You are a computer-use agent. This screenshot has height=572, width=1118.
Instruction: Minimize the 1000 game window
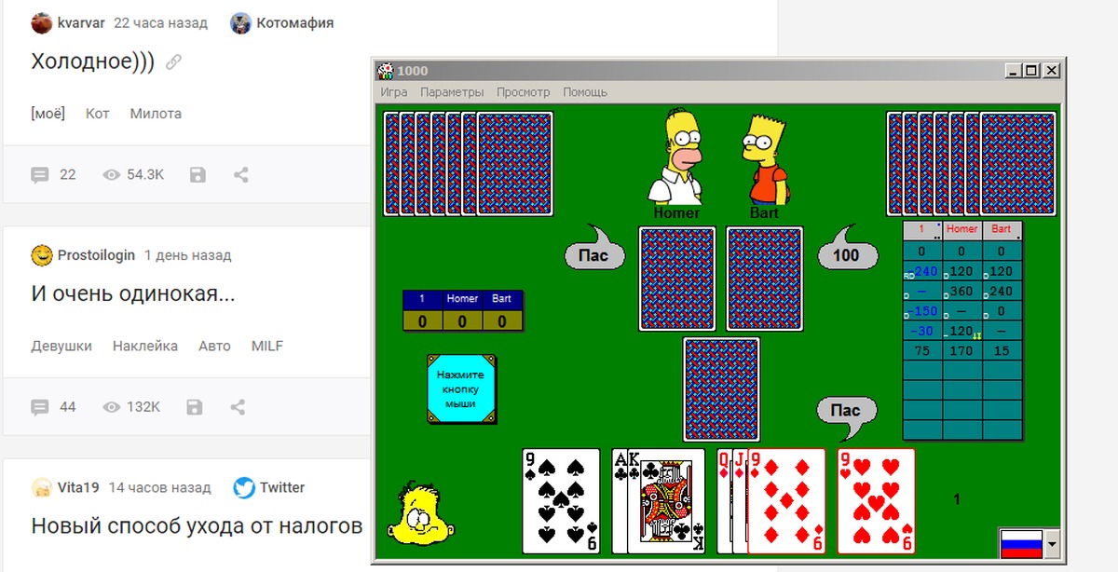(1015, 71)
